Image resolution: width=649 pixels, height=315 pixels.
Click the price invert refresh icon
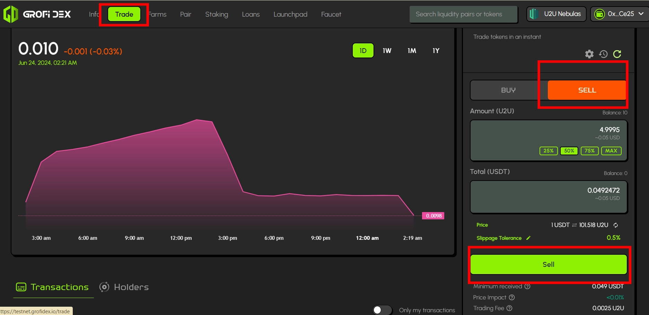616,225
